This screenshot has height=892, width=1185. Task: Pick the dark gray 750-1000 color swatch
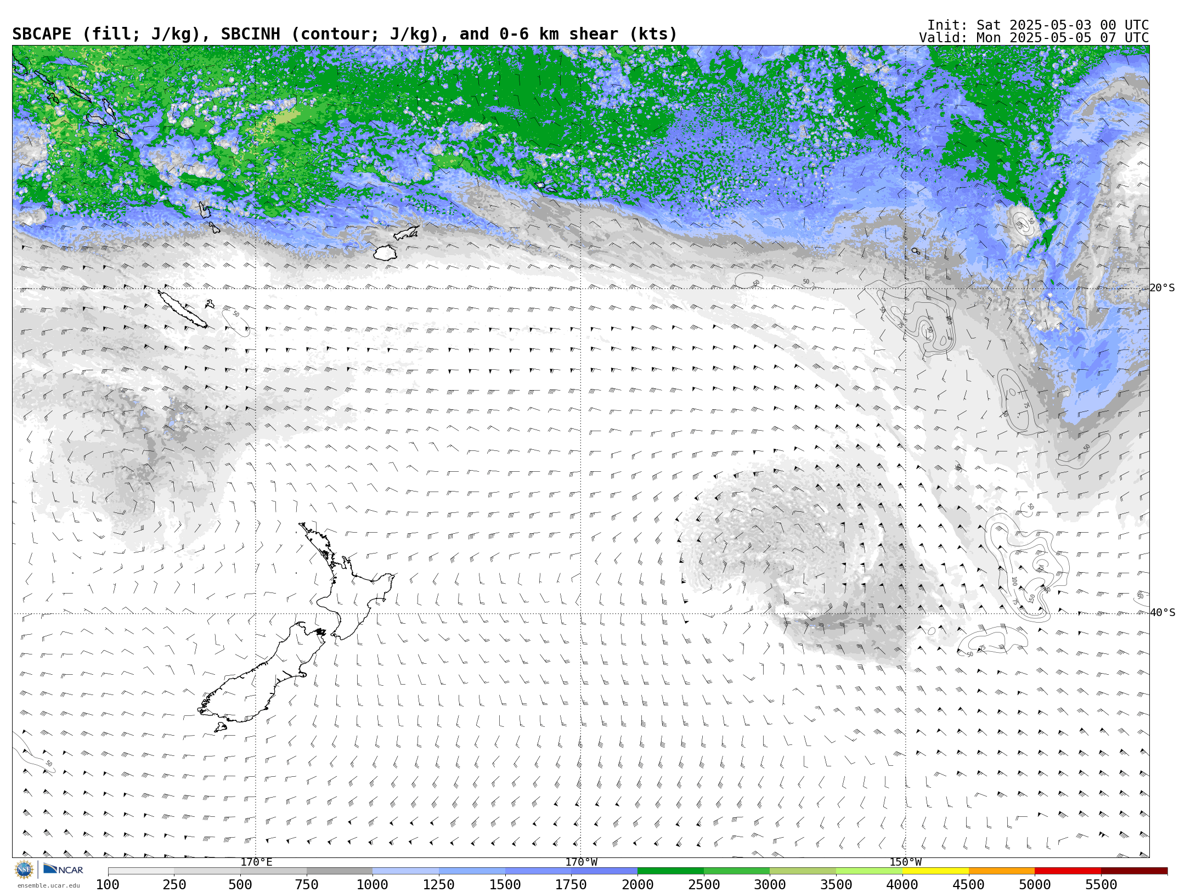[x=340, y=871]
